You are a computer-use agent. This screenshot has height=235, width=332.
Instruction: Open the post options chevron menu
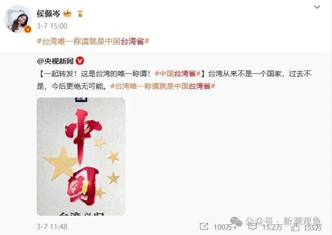(x=317, y=7)
